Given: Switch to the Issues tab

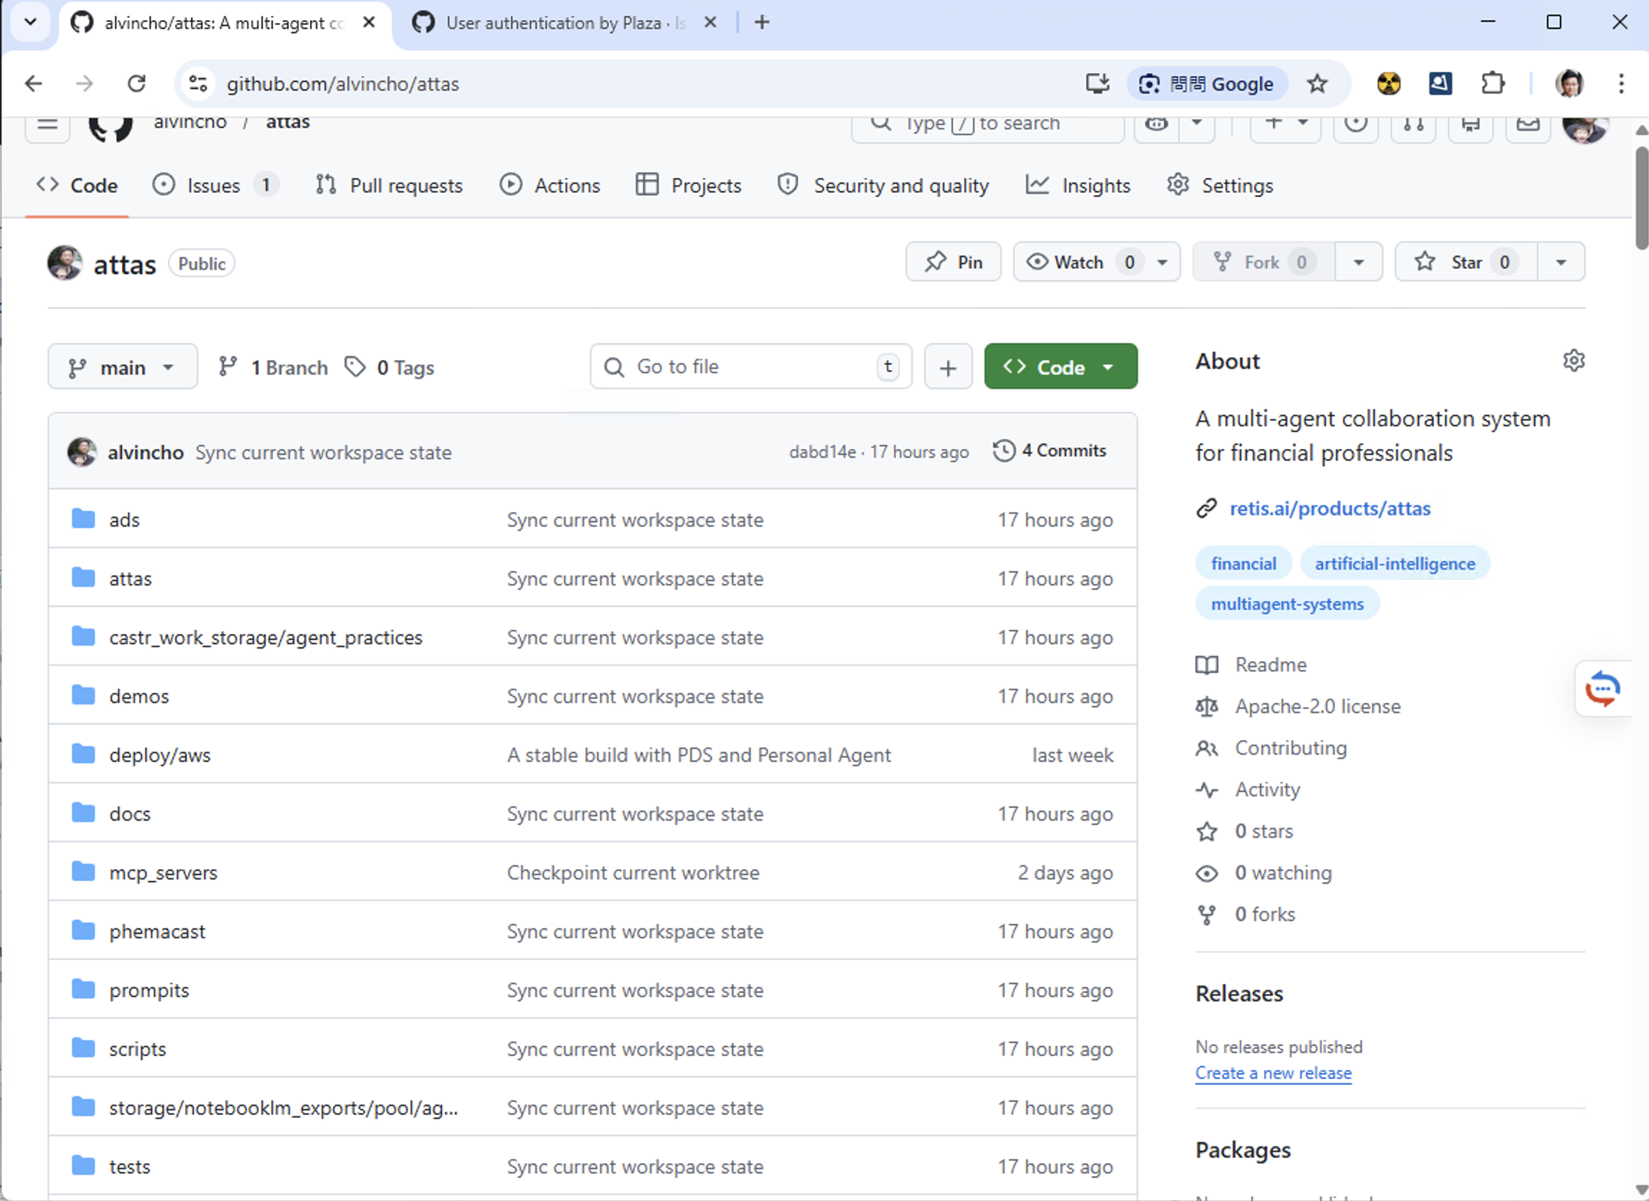Looking at the screenshot, I should coord(213,185).
